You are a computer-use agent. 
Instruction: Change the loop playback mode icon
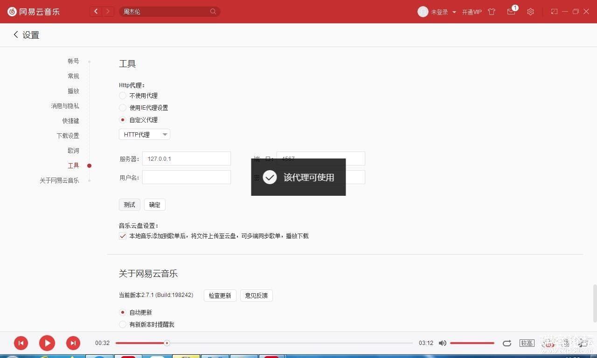pyautogui.click(x=507, y=343)
